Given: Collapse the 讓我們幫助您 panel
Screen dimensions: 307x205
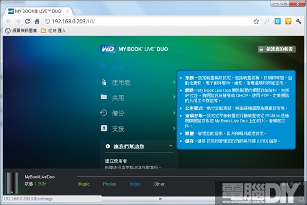Looking at the screenshot, I should [x=171, y=146].
